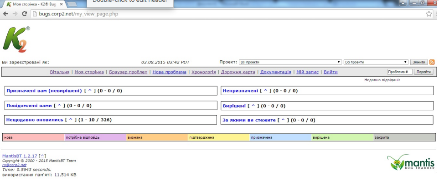
Task: Open Документація menu link
Action: [x=276, y=72]
